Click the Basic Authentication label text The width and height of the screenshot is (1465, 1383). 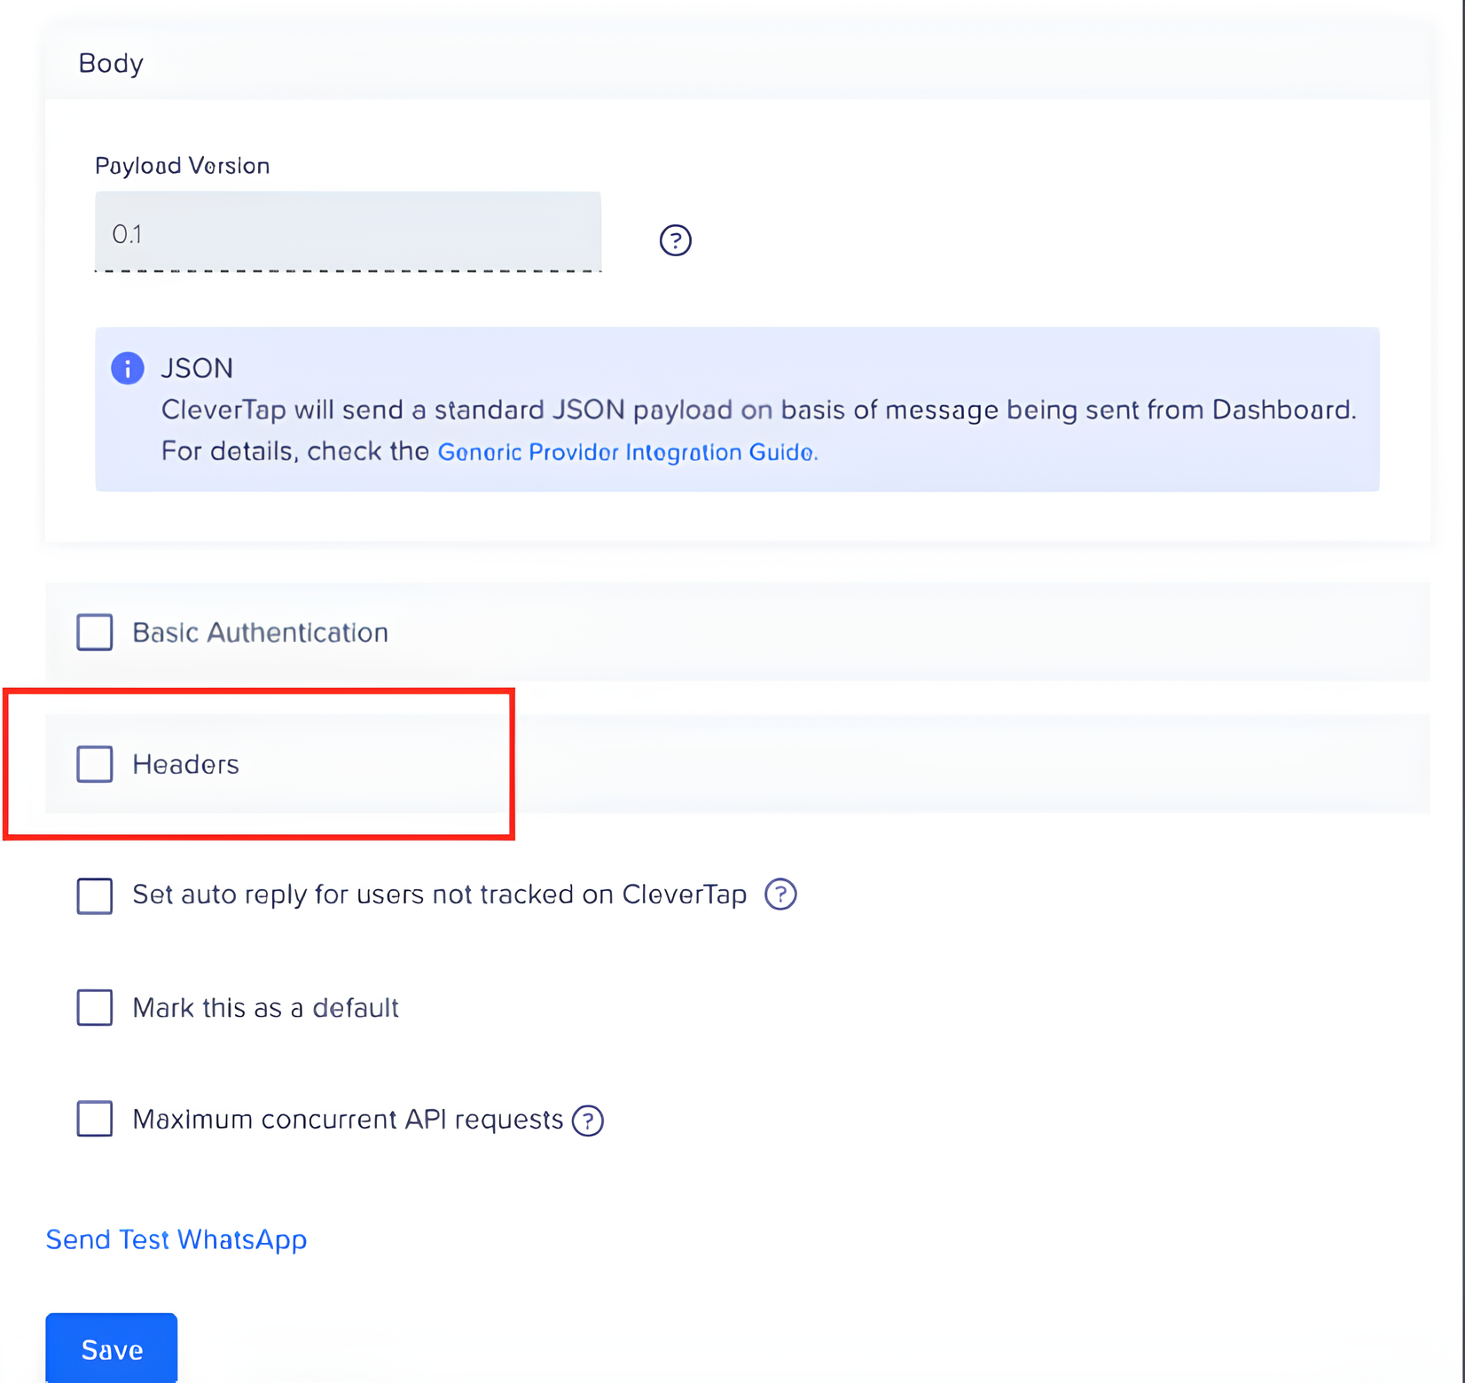pos(260,633)
